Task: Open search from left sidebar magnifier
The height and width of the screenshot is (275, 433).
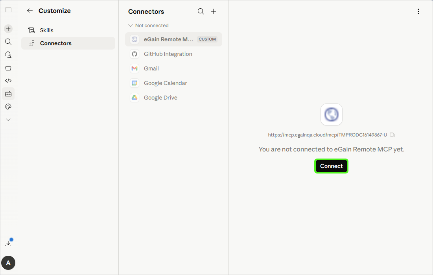Action: point(8,42)
